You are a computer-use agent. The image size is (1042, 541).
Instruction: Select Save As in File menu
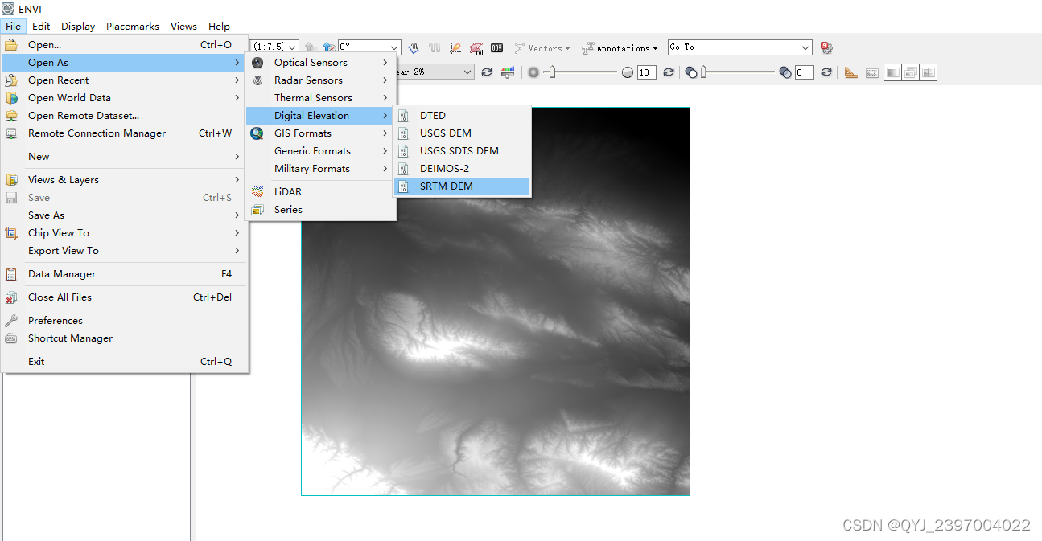124,215
